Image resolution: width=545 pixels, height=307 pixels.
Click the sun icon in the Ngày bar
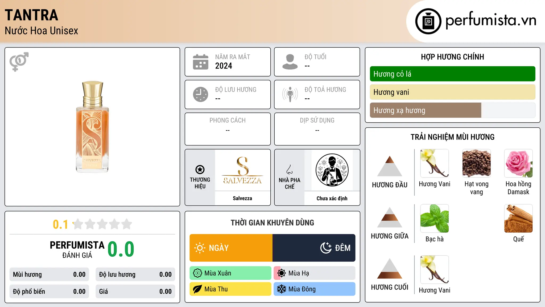[x=200, y=248]
